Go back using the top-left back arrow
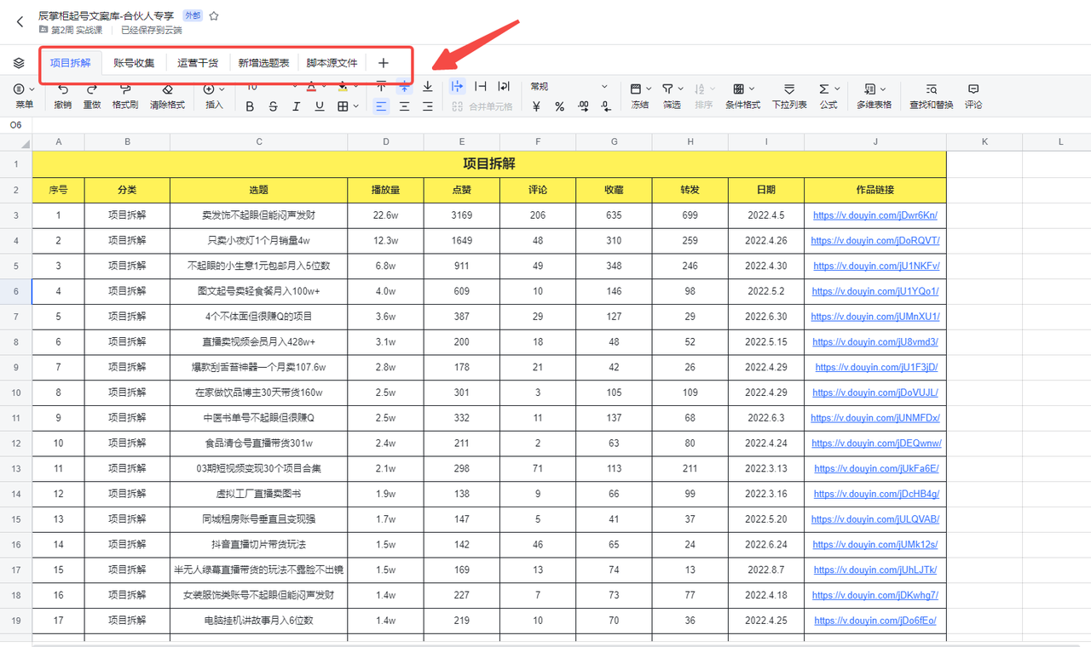Image resolution: width=1091 pixels, height=647 pixels. coord(20,22)
